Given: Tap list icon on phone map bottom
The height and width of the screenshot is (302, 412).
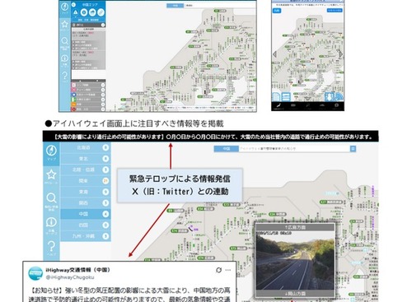Looking at the screenshot, I should click(x=286, y=97).
